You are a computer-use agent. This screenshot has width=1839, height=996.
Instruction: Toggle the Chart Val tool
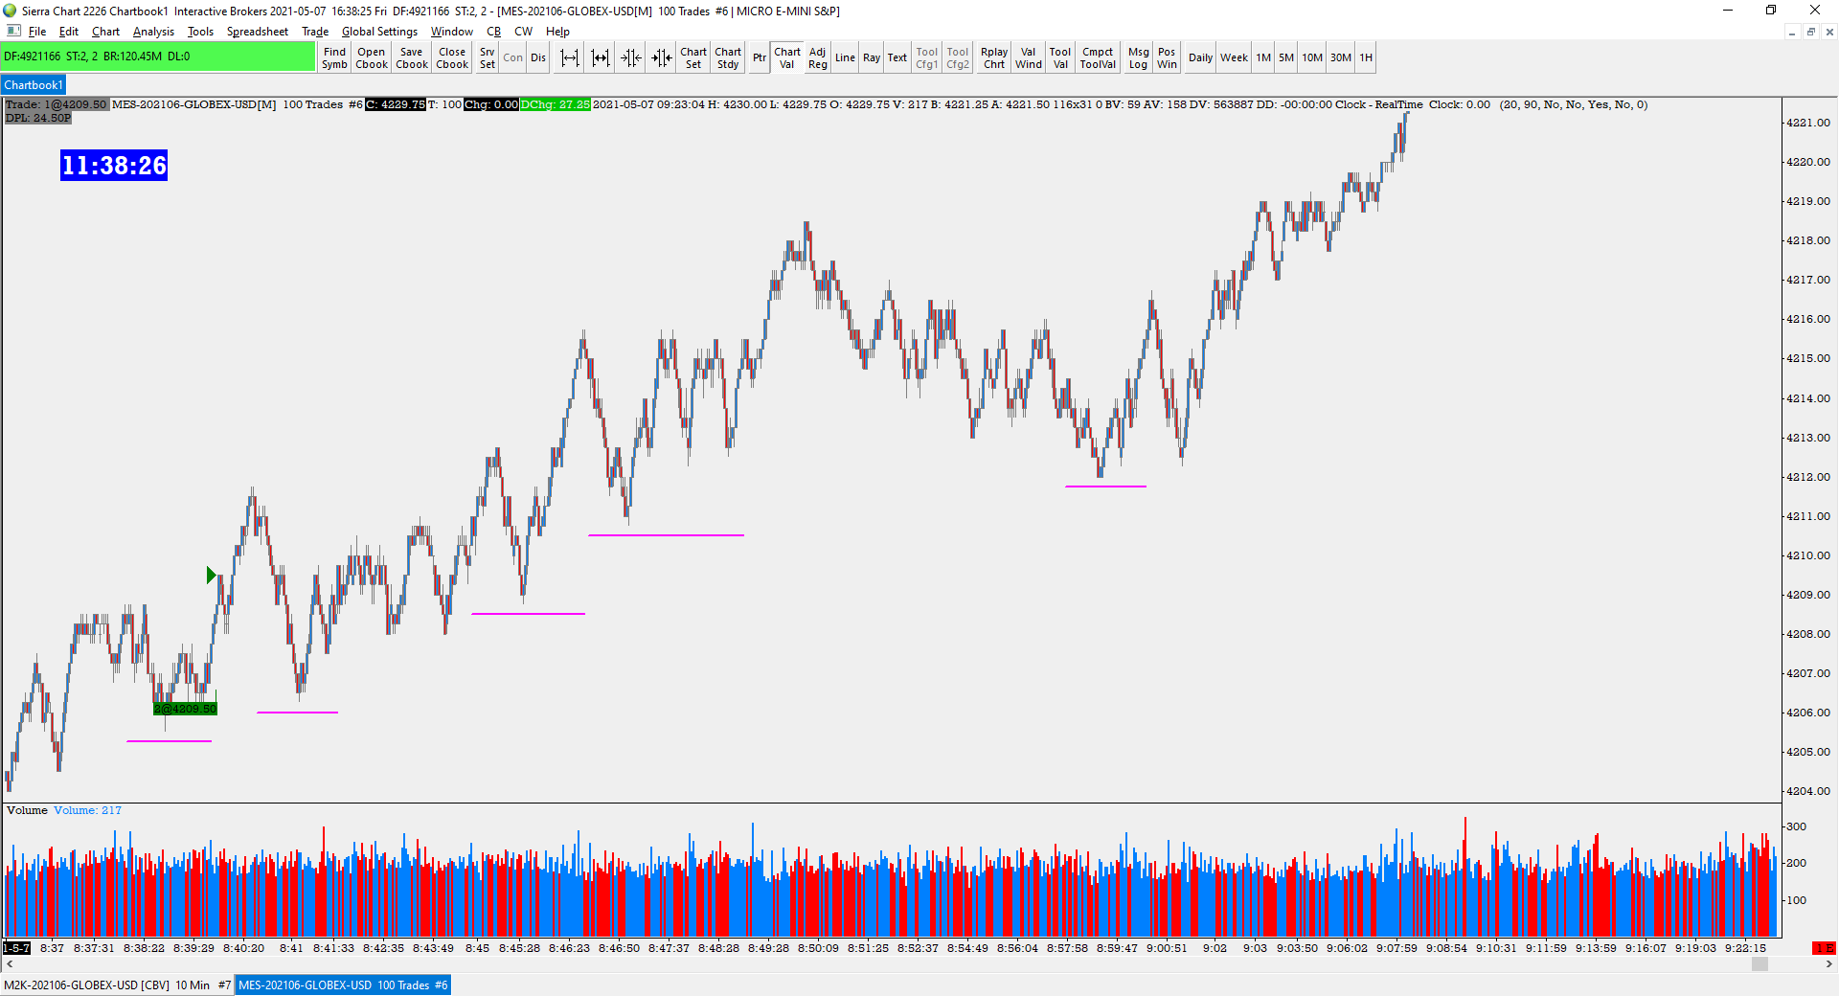(x=787, y=57)
